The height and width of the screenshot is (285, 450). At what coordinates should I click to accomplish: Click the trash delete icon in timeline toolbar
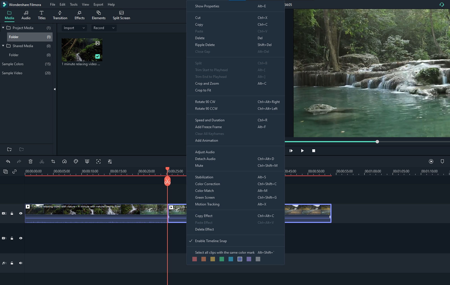point(31,161)
